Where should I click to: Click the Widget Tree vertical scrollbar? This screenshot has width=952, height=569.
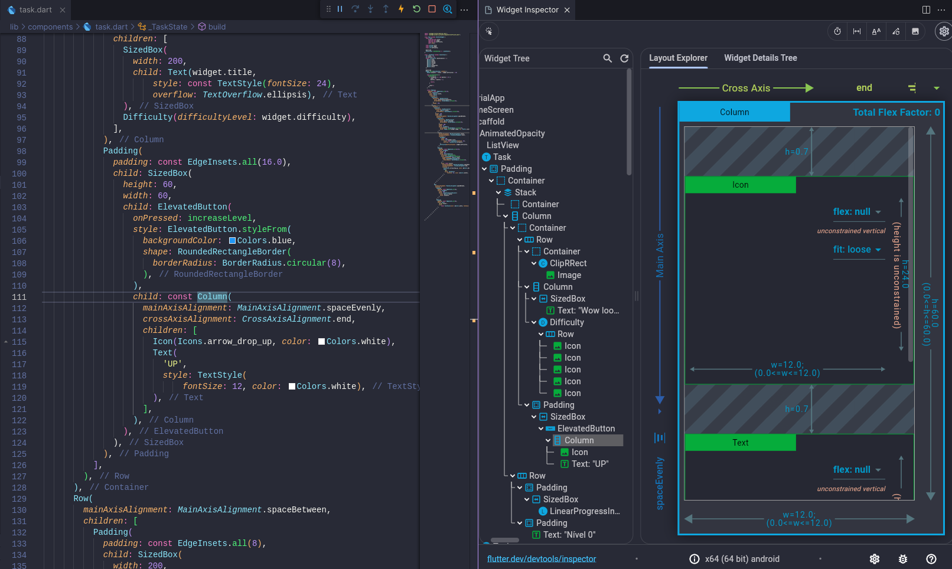pos(629,122)
